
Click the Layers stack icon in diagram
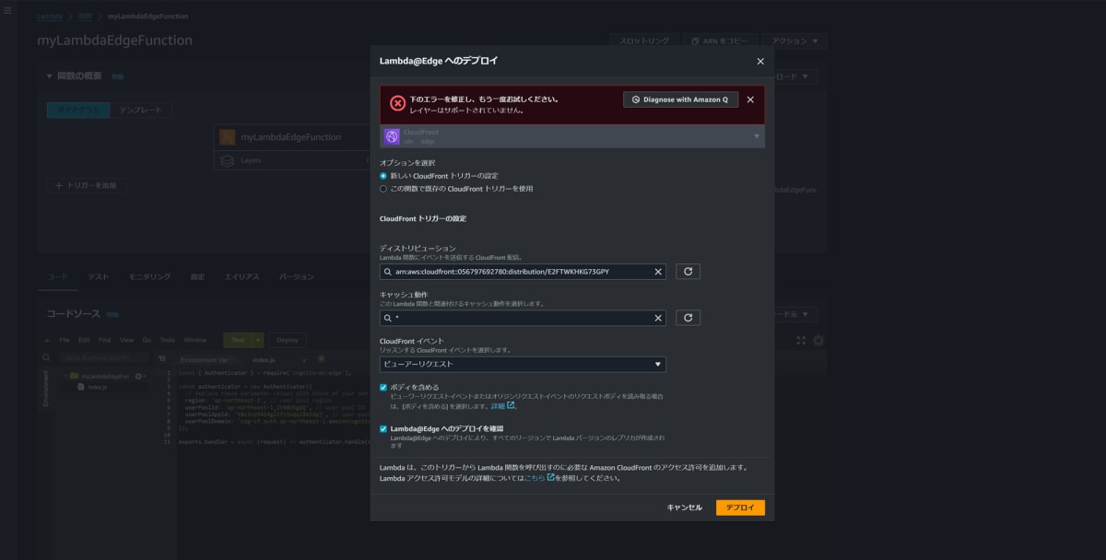click(227, 160)
